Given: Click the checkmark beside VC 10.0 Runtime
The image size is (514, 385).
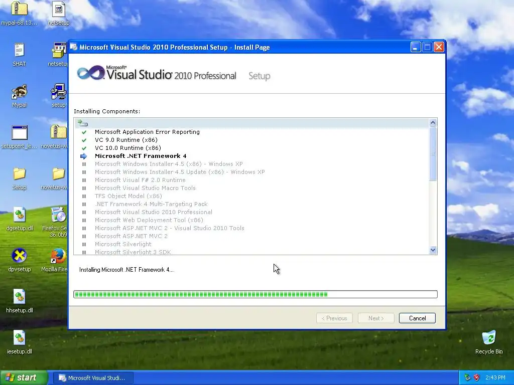Looking at the screenshot, I should coord(84,148).
